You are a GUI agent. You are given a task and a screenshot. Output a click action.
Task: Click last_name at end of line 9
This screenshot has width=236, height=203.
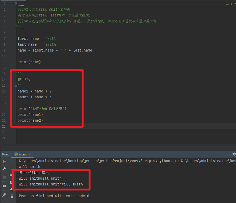pyautogui.click(x=83, y=50)
